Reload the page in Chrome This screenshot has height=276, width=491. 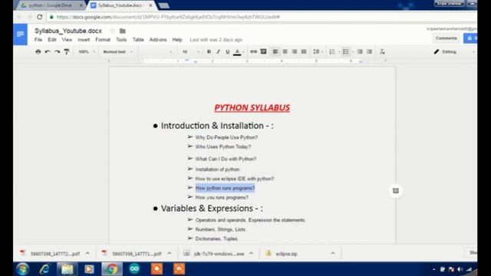(x=39, y=17)
